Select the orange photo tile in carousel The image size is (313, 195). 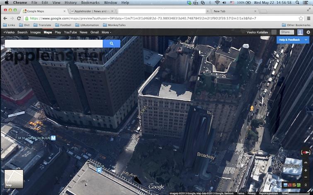(294, 185)
